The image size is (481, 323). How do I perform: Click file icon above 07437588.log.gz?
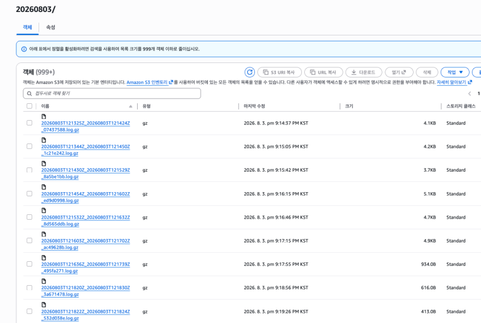pos(43,116)
